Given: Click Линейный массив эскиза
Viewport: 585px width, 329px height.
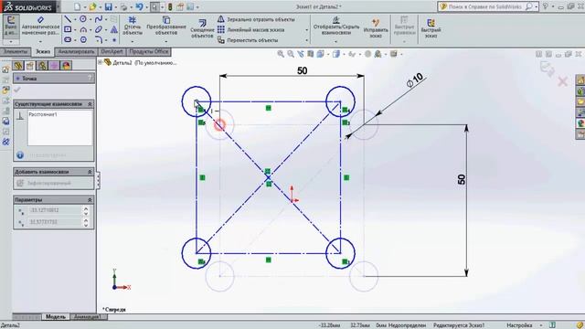Looking at the screenshot, I should coord(251,29).
